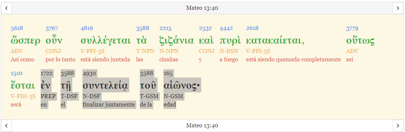This screenshot has width=405, height=132.
Task: Click morphology code T-DSF
Action: [69, 97]
